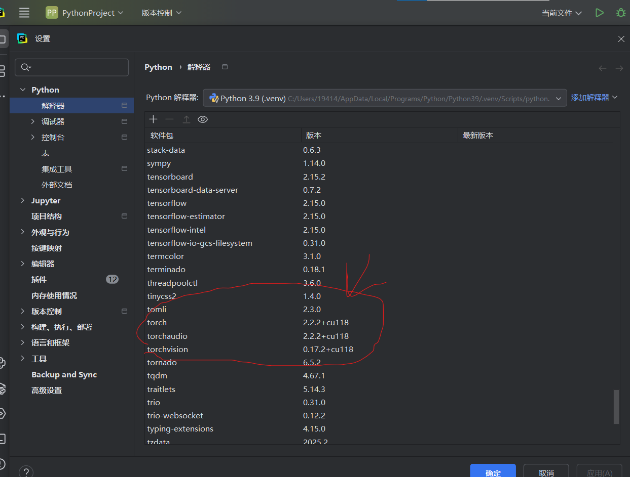The width and height of the screenshot is (630, 477).
Task: Open help via the question mark icon
Action: [26, 473]
